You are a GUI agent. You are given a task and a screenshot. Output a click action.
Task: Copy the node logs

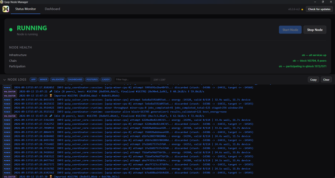click(313, 79)
